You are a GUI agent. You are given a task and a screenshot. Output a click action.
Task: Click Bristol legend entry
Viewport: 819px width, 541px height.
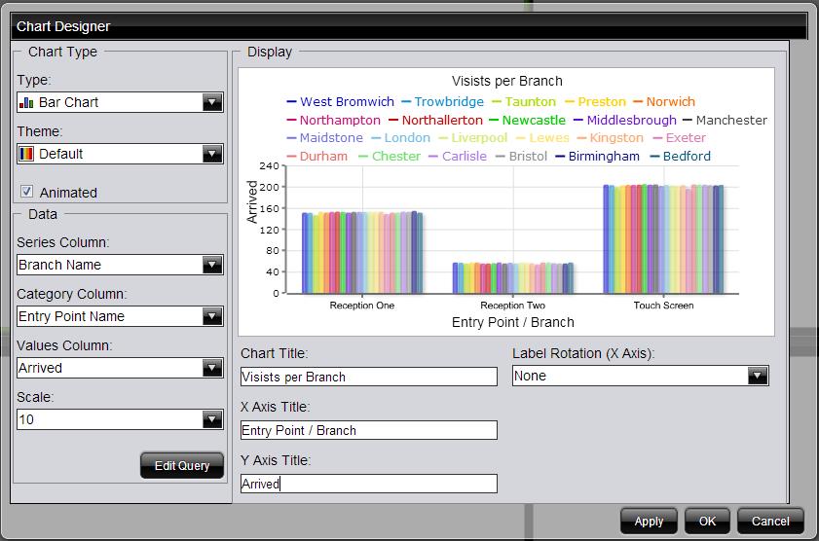[521, 156]
